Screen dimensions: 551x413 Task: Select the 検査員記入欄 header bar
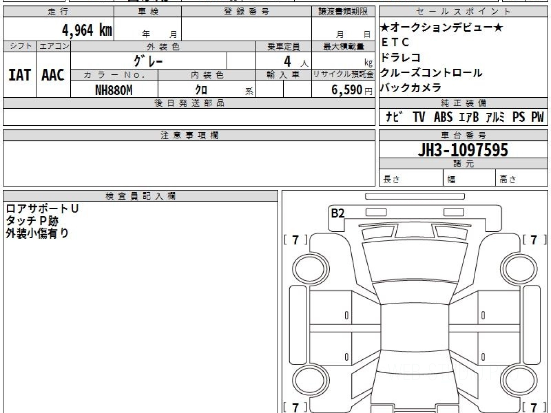141,196
